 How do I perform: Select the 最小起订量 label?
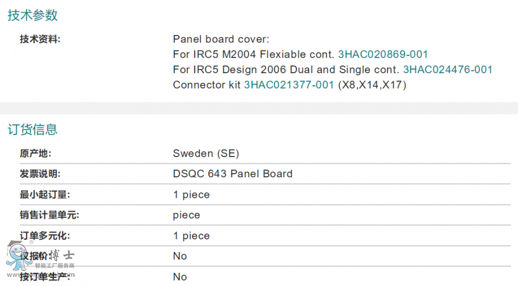click(44, 195)
